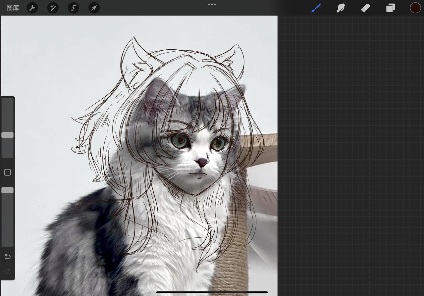Tap the home indicator bar

click(x=212, y=292)
